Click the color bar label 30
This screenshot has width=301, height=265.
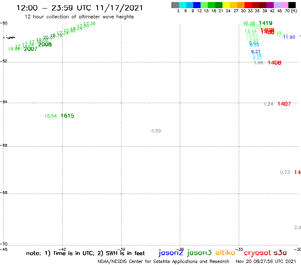[x=243, y=11]
